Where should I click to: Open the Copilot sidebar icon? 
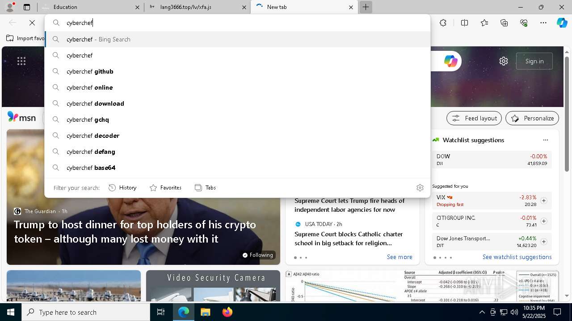click(x=562, y=23)
